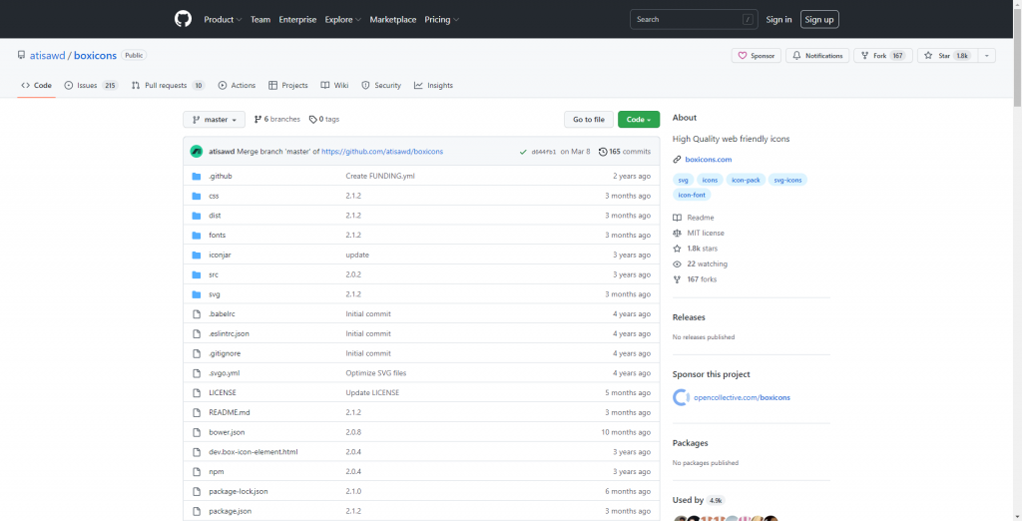1022x521 pixels.
Task: View the 6 branches link
Action: coord(277,120)
